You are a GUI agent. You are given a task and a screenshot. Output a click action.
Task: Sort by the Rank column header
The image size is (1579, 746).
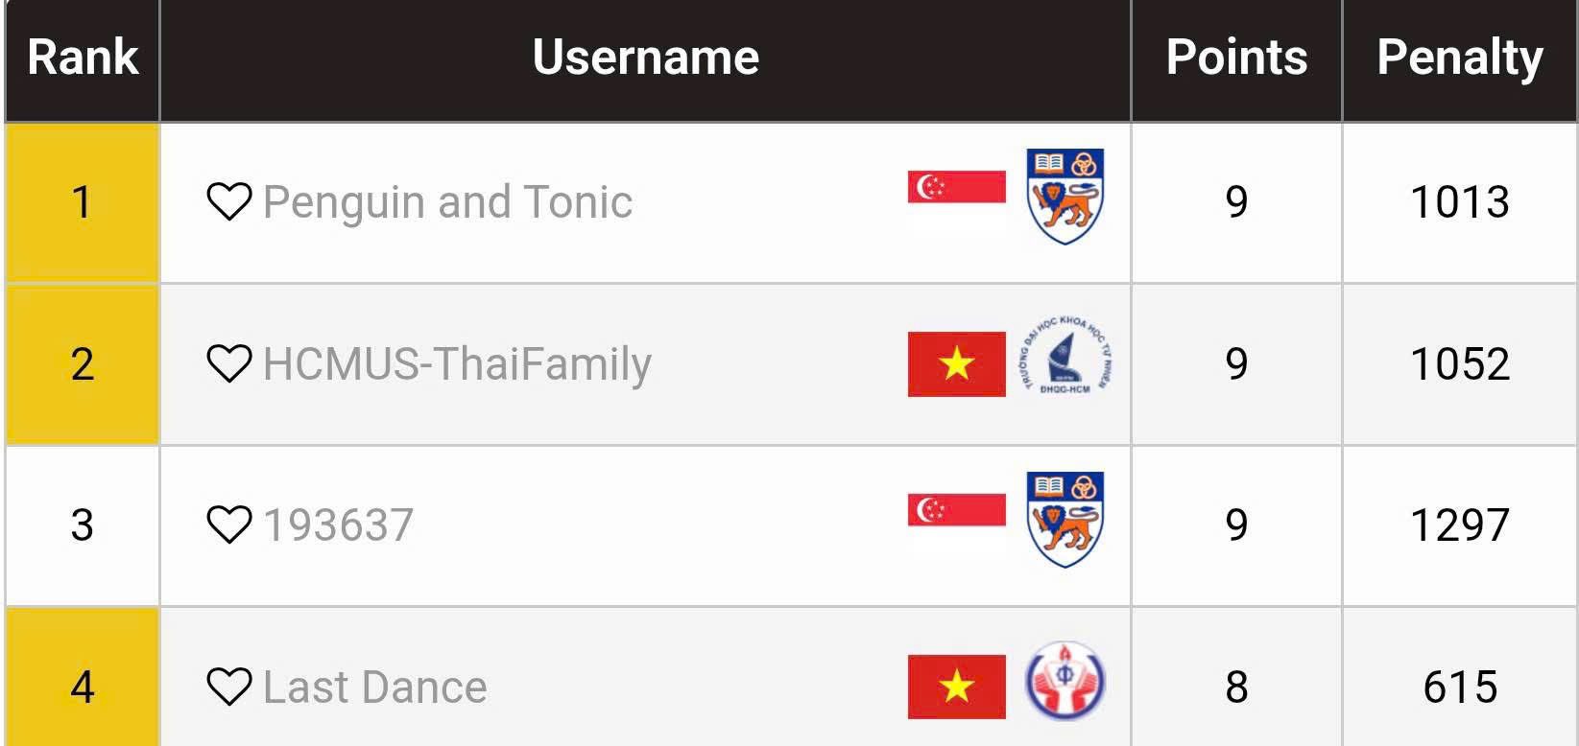(83, 58)
